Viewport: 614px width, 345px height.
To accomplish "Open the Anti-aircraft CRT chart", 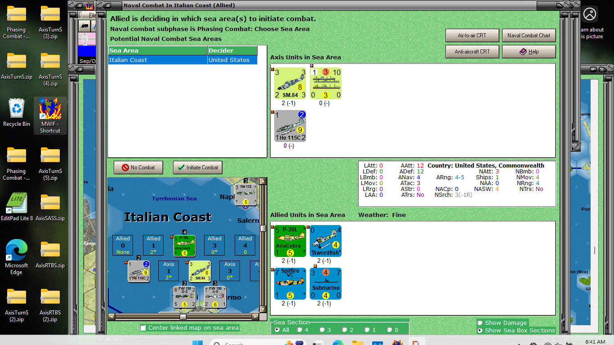I will coord(472,52).
